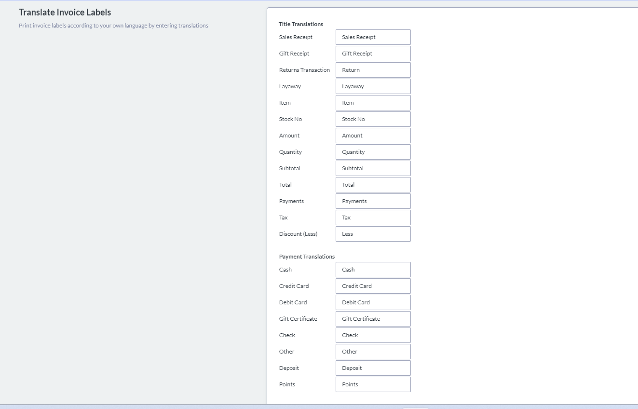Select the Stock No translation input
This screenshot has height=409, width=638.
(373, 119)
